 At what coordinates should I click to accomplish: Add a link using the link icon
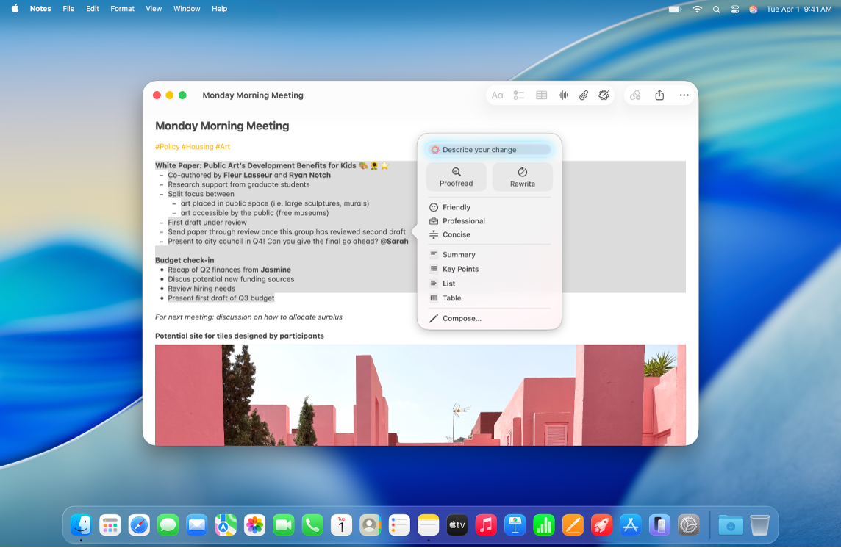click(634, 95)
